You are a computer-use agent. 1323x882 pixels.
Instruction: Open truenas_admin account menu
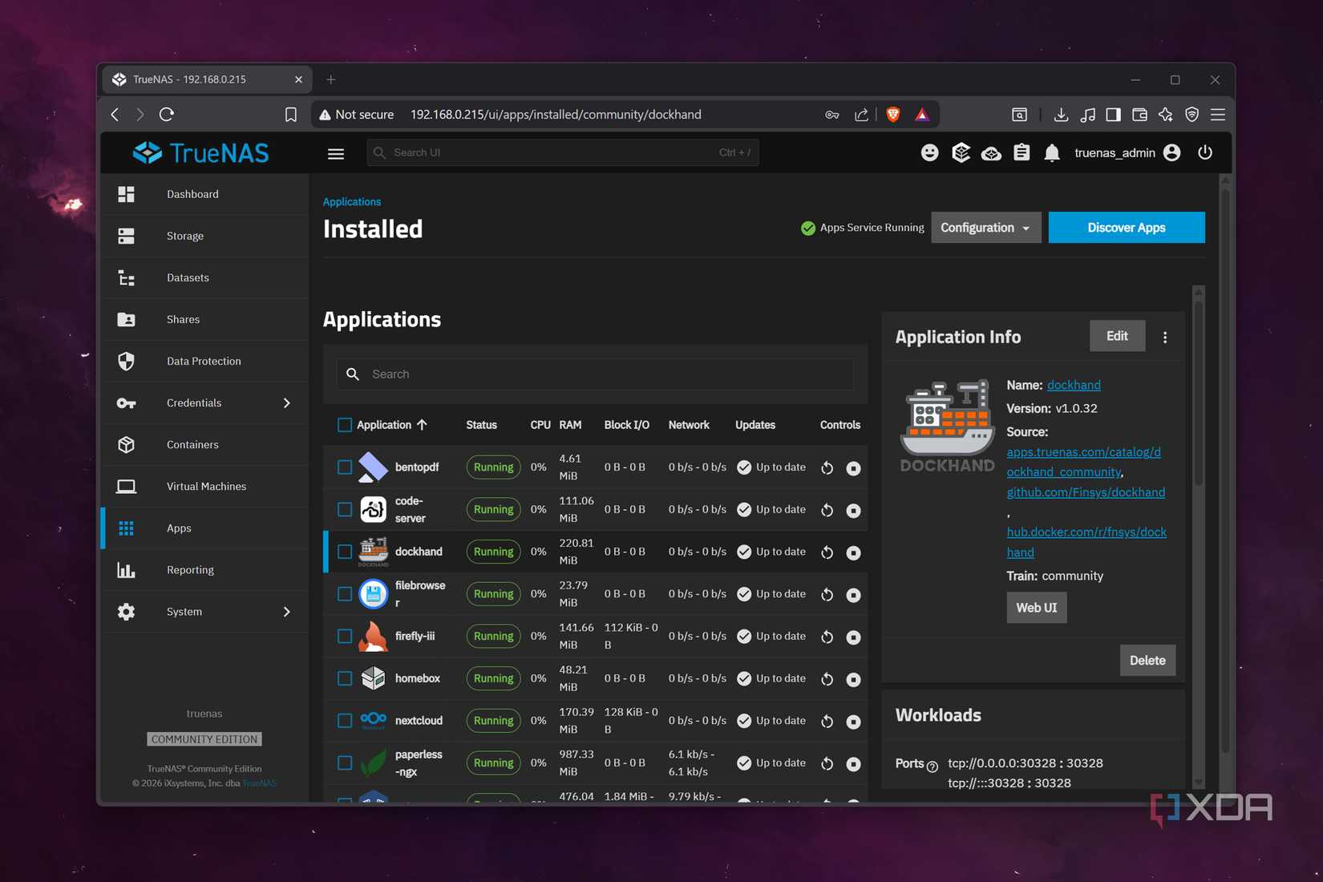(x=1127, y=152)
